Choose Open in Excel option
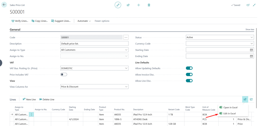The height and width of the screenshot is (126, 259). [230, 108]
